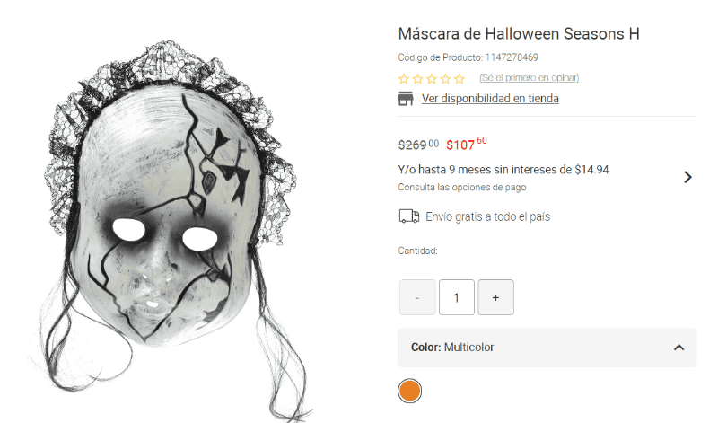This screenshot has width=718, height=423.
Task: Click the second rating star
Action: (417, 79)
